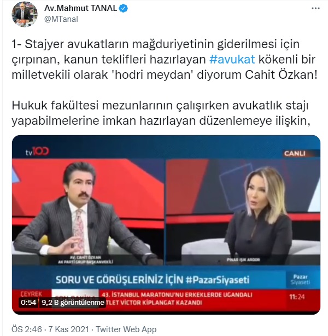Click the Av. Cahit Özkan name caption
The height and width of the screenshot is (336, 328).
pyautogui.click(x=85, y=260)
